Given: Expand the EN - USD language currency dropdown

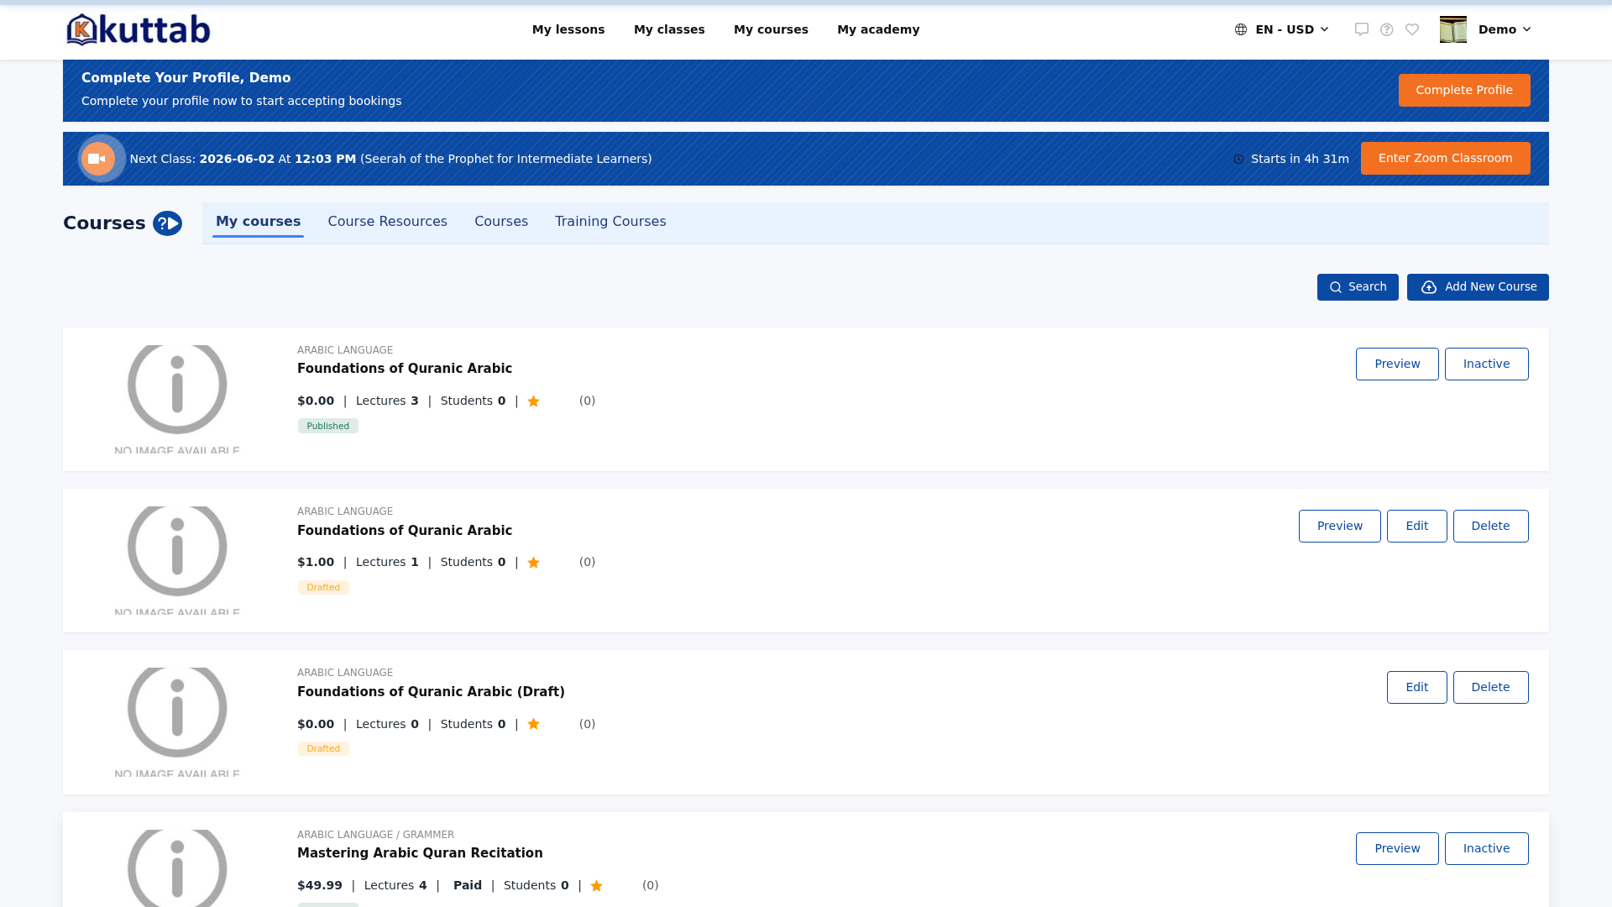Looking at the screenshot, I should [1282, 29].
